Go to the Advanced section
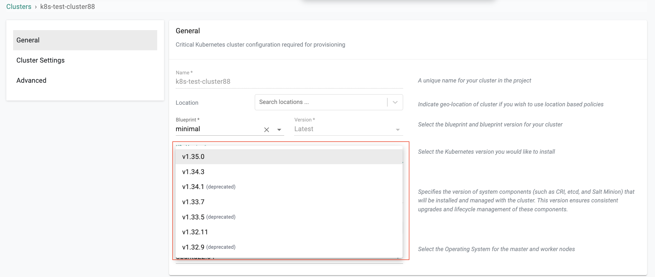Image resolution: width=655 pixels, height=277 pixels. point(31,80)
